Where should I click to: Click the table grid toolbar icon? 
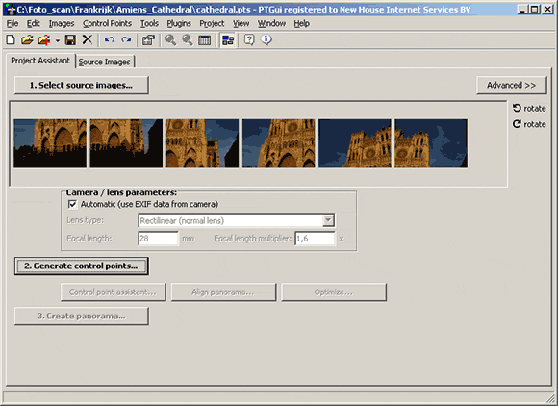(x=204, y=40)
